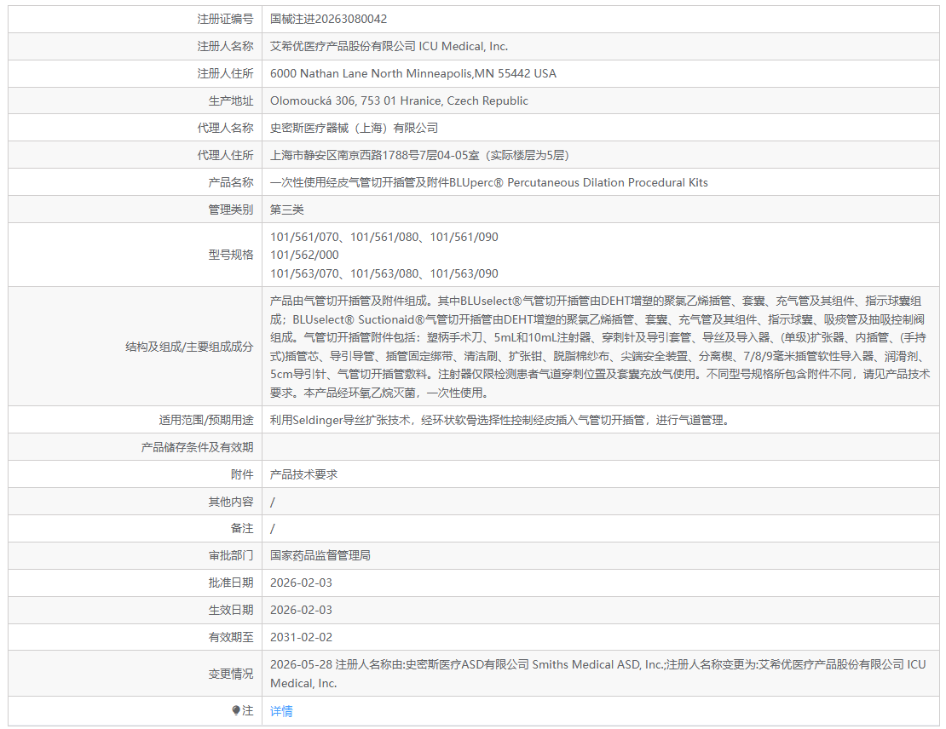
Task: Click the 注册证编号 label cell
Action: [x=225, y=20]
